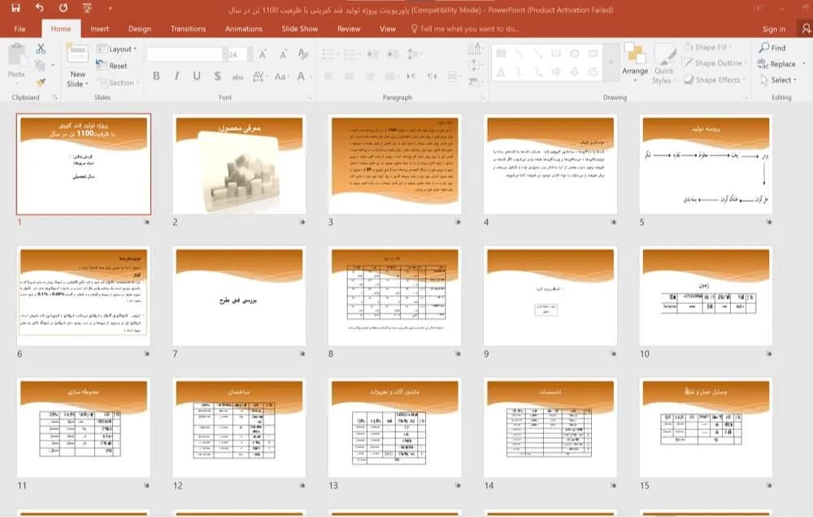Select slide 8 thumbnail
Image resolution: width=813 pixels, height=517 pixels.
[394, 296]
